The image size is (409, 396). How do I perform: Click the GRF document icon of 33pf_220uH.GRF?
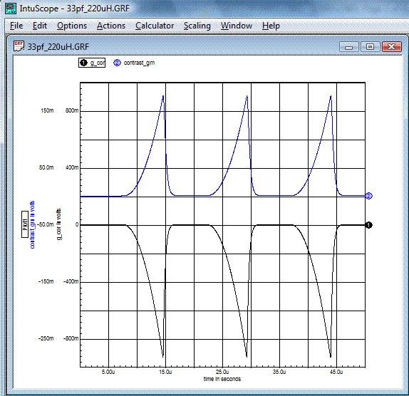pyautogui.click(x=19, y=46)
